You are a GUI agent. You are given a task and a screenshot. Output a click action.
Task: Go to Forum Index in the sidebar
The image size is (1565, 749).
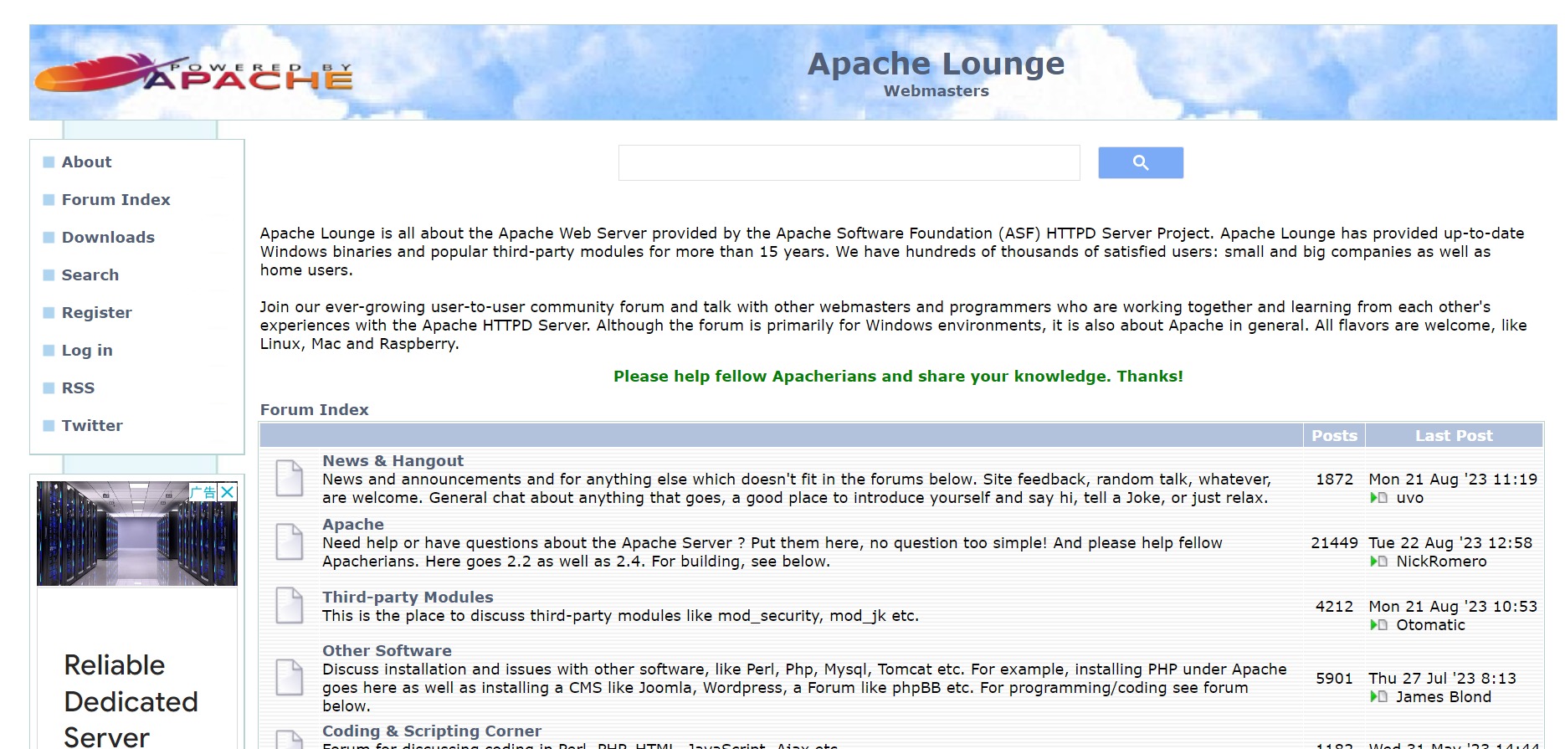[x=116, y=200]
